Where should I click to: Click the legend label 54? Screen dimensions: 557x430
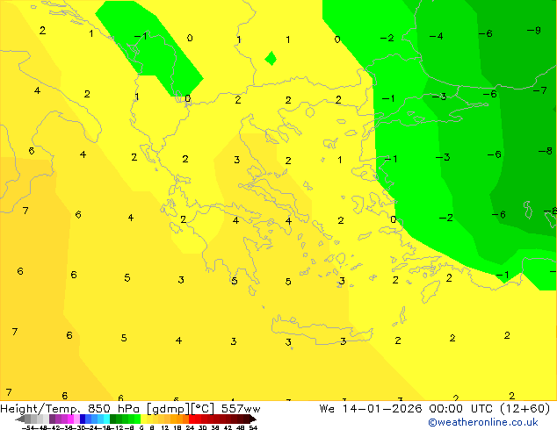(x=253, y=427)
